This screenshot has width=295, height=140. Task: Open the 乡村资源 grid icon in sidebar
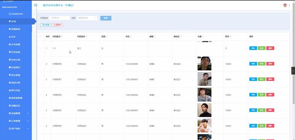(x=10, y=44)
